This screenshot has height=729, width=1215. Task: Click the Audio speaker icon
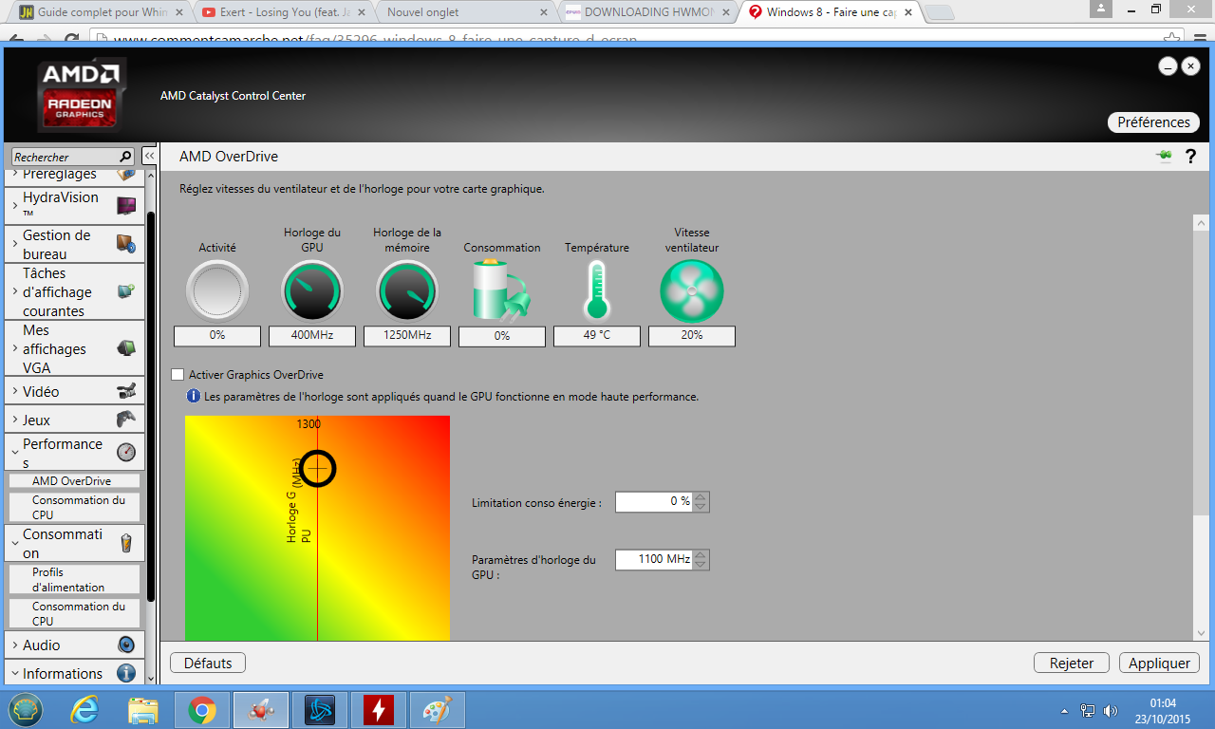(x=126, y=645)
